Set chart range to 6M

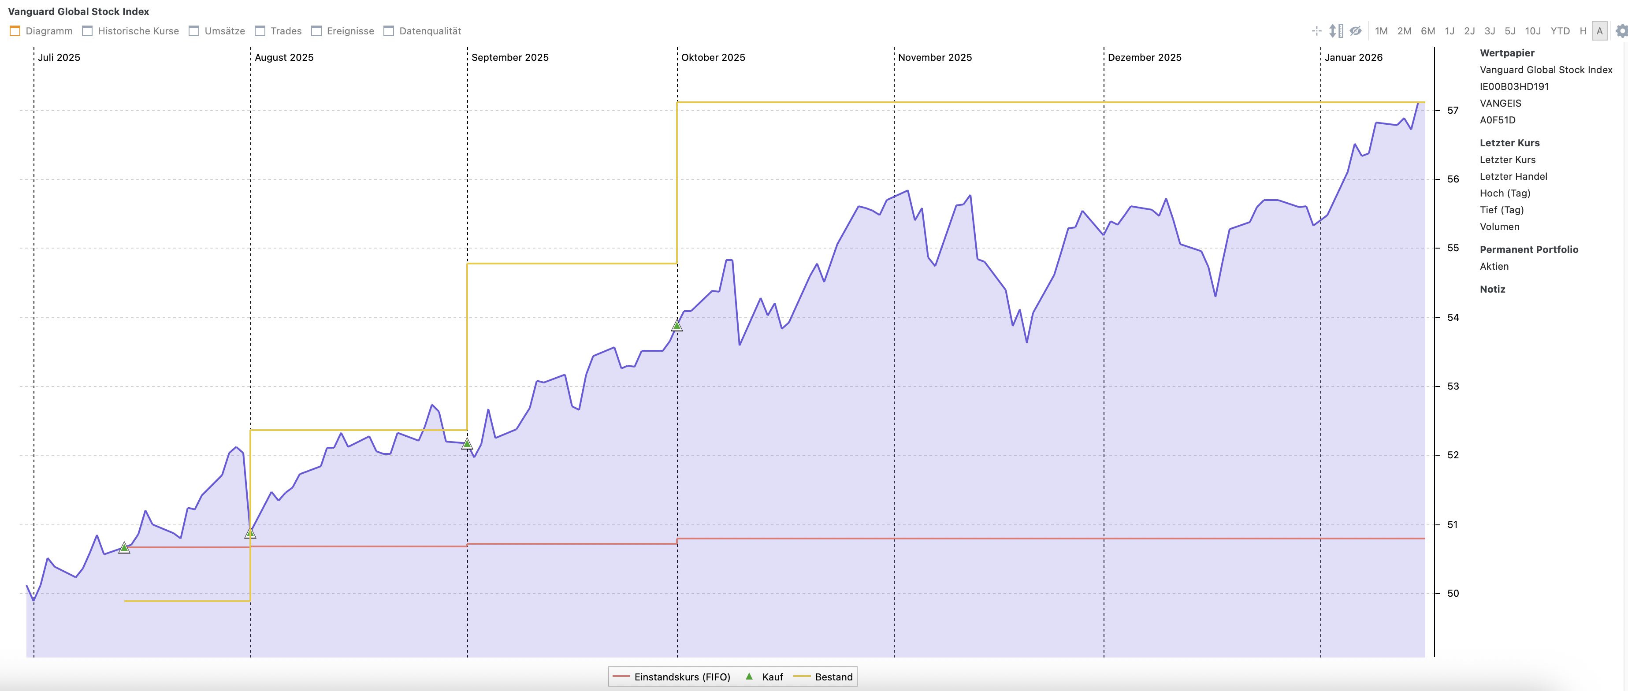1427,31
